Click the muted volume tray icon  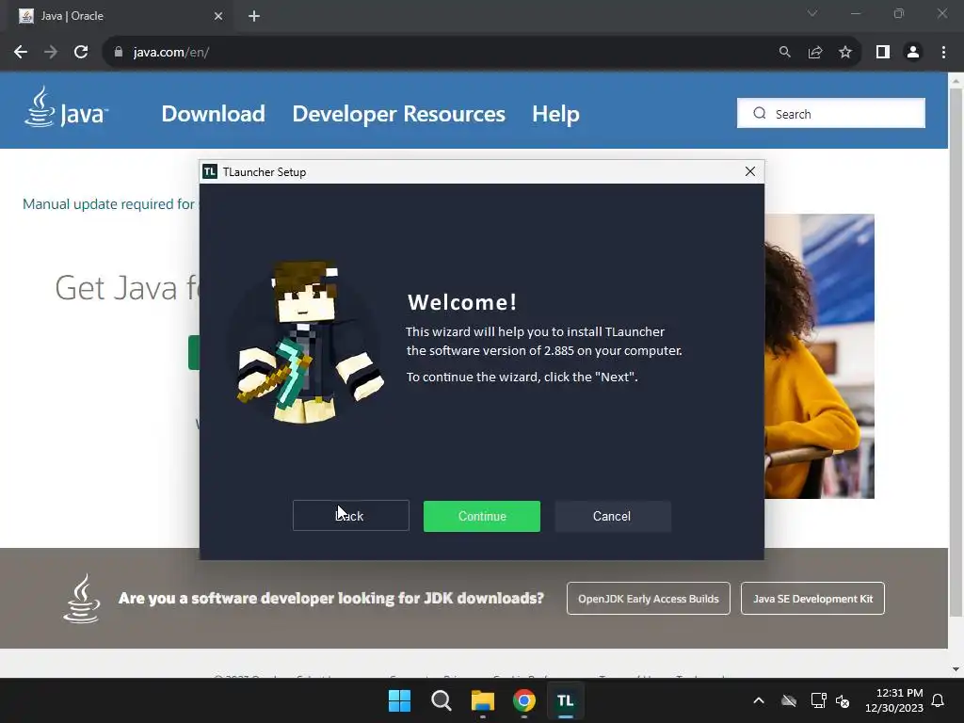(843, 700)
